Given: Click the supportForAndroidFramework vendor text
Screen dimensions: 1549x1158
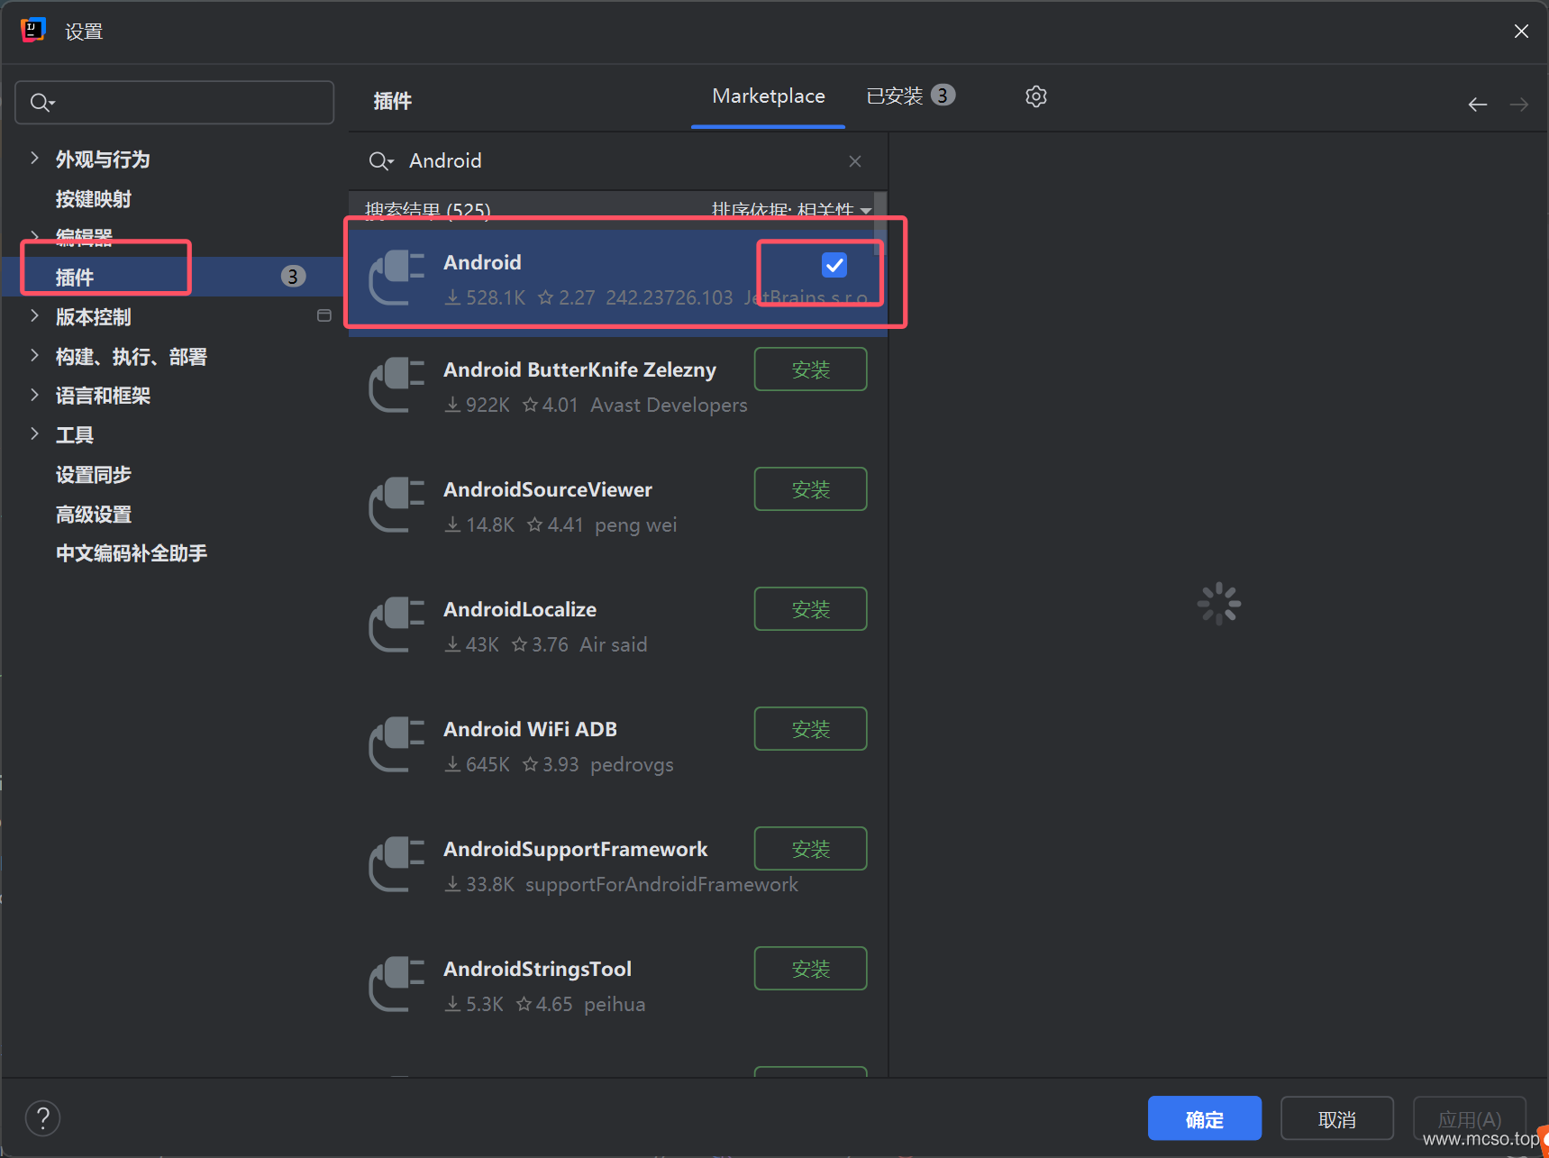Looking at the screenshot, I should coord(661,884).
